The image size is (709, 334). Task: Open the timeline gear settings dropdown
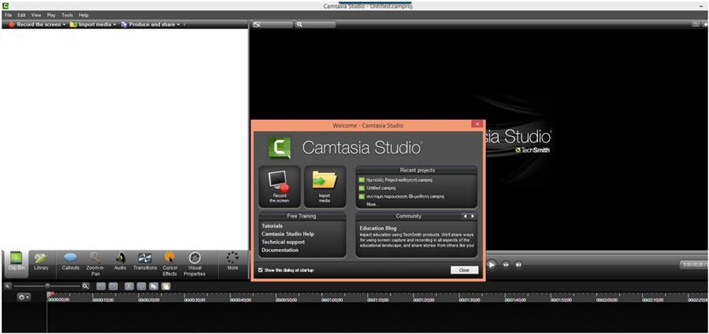coord(24,297)
